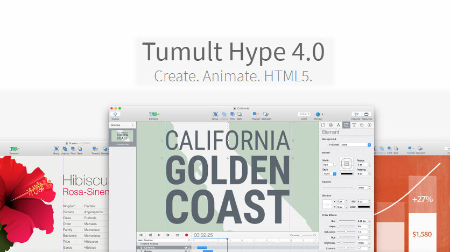
Task: Bring element to Front in California window
Action: 232,114
